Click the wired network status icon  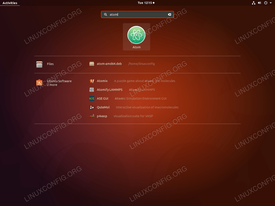[x=254, y=3]
